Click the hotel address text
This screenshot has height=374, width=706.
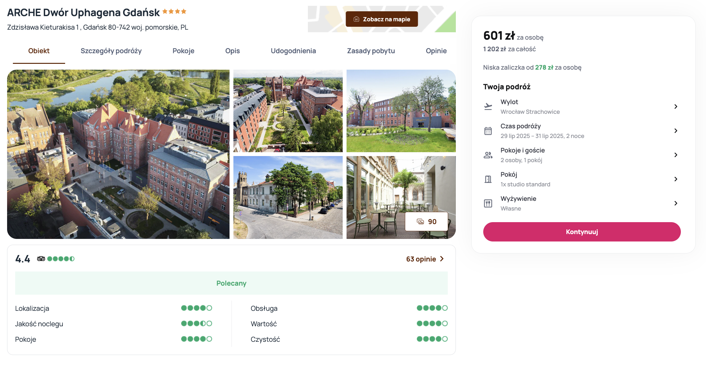click(98, 27)
